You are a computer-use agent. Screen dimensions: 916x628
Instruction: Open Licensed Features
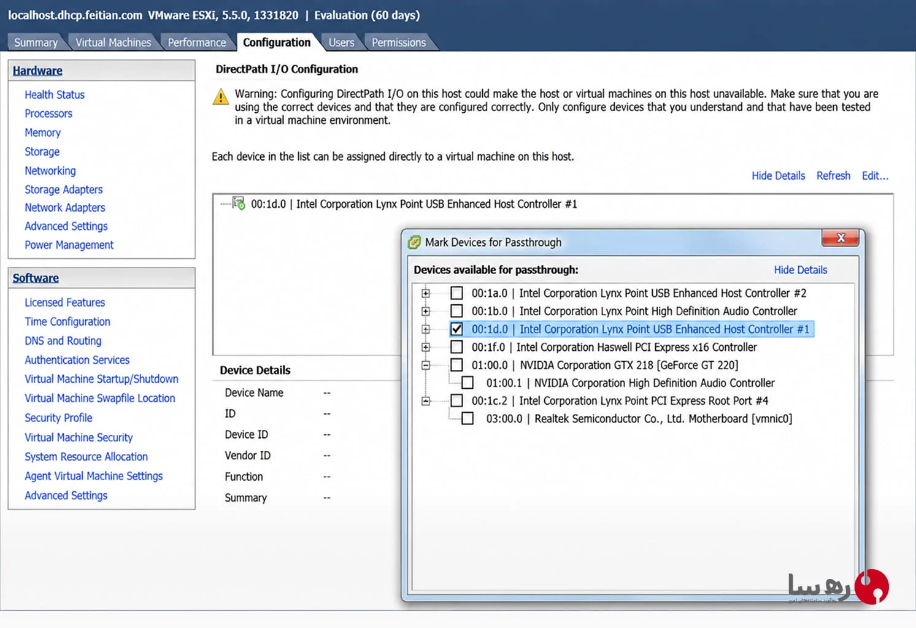65,302
